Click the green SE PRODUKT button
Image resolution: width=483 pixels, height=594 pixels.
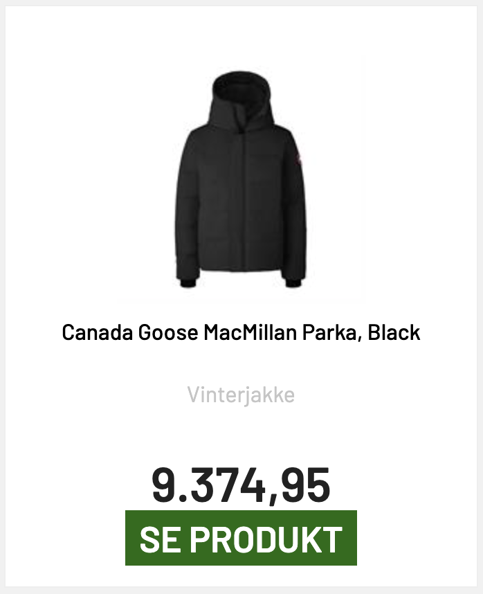coord(241,538)
